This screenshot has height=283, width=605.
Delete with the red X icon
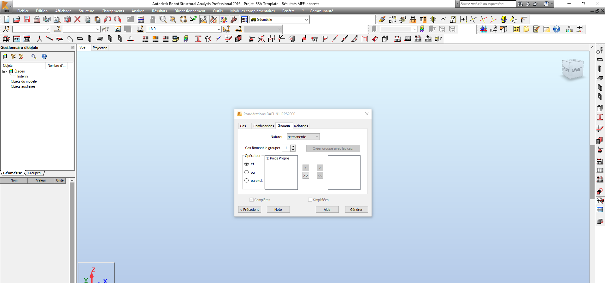(77, 19)
